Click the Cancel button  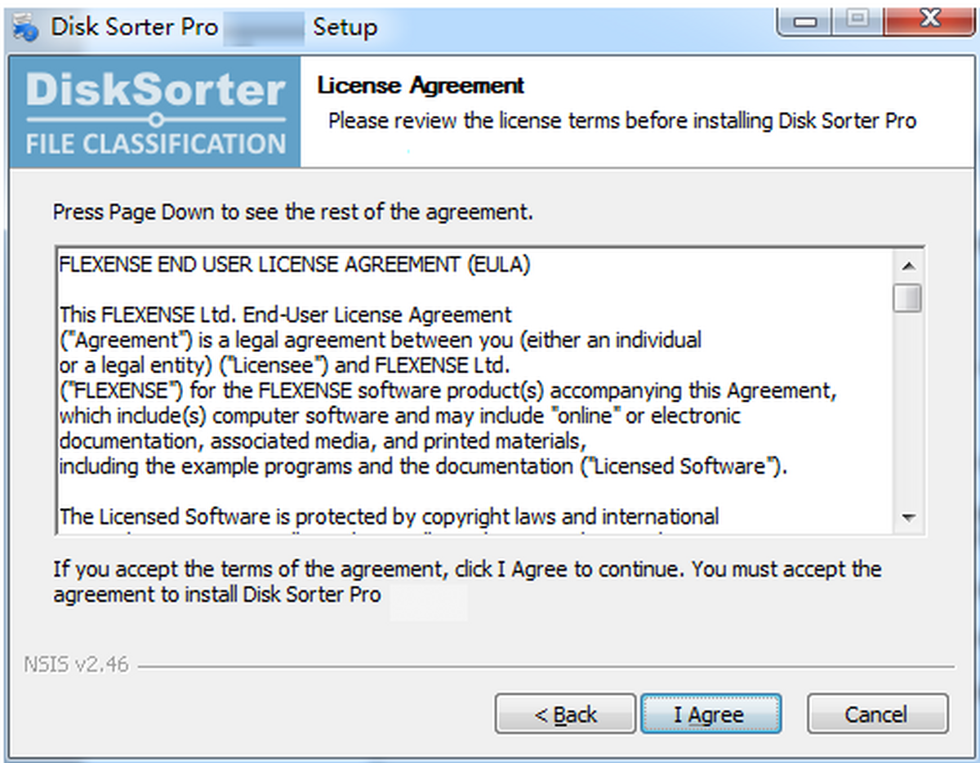point(876,713)
